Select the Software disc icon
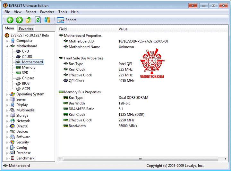 tap(13, 137)
